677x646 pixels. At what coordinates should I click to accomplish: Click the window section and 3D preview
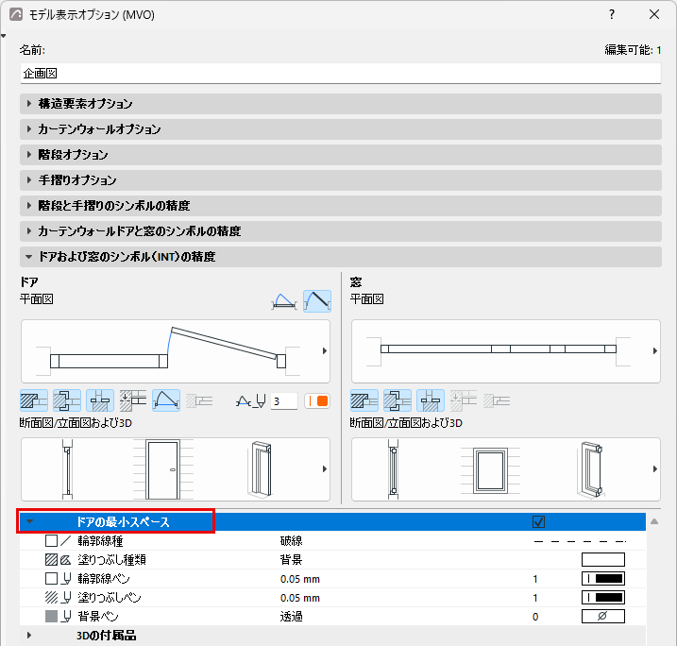[506, 469]
